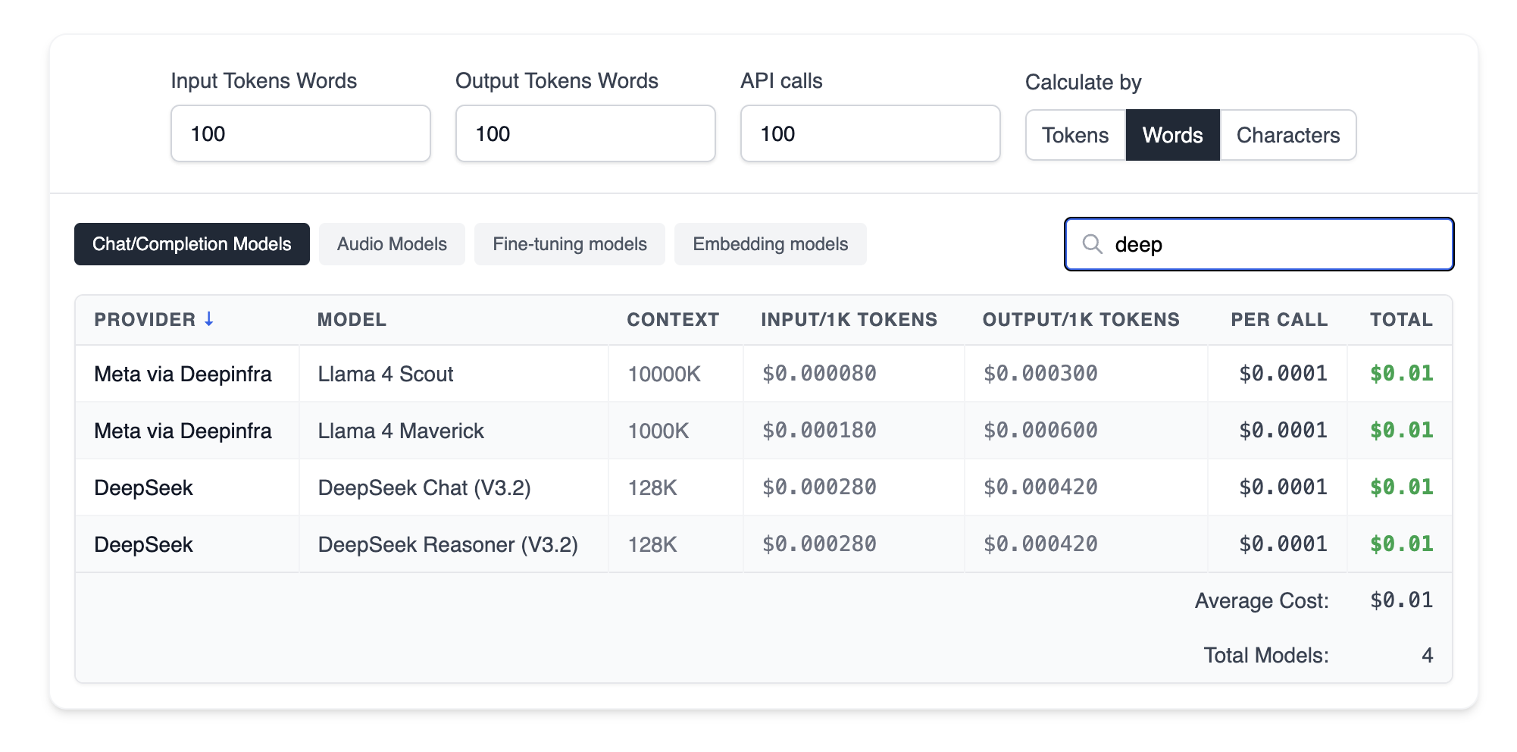Click the sort arrow beside PROVIDER
Viewport: 1517px width, 752px height.
[210, 319]
